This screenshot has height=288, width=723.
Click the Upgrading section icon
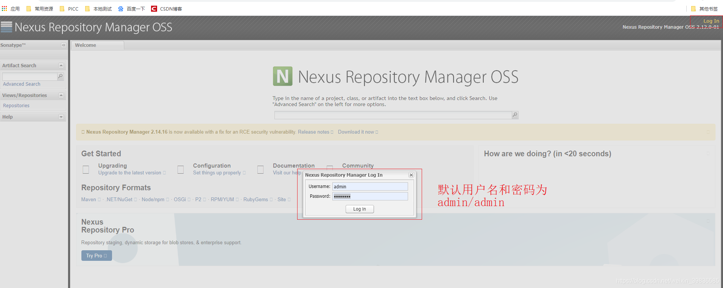[x=86, y=169]
